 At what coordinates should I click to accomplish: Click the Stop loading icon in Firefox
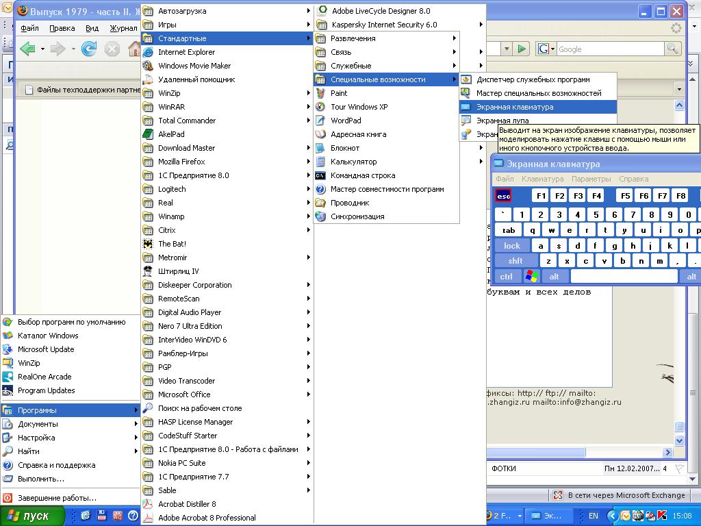click(112, 49)
